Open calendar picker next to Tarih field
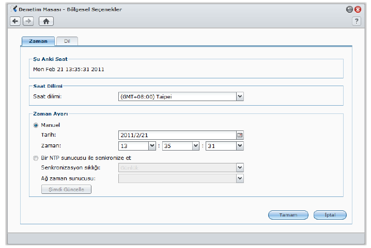Viewport: 371px width, 248px height. click(x=240, y=135)
